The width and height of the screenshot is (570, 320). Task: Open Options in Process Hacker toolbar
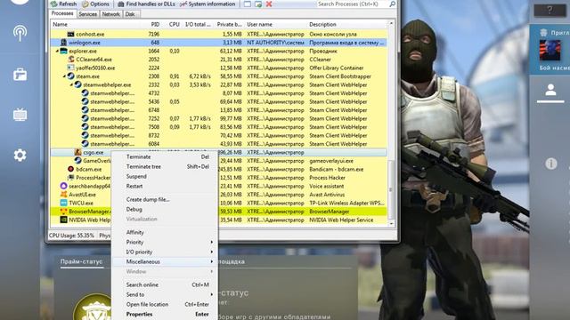click(x=95, y=4)
